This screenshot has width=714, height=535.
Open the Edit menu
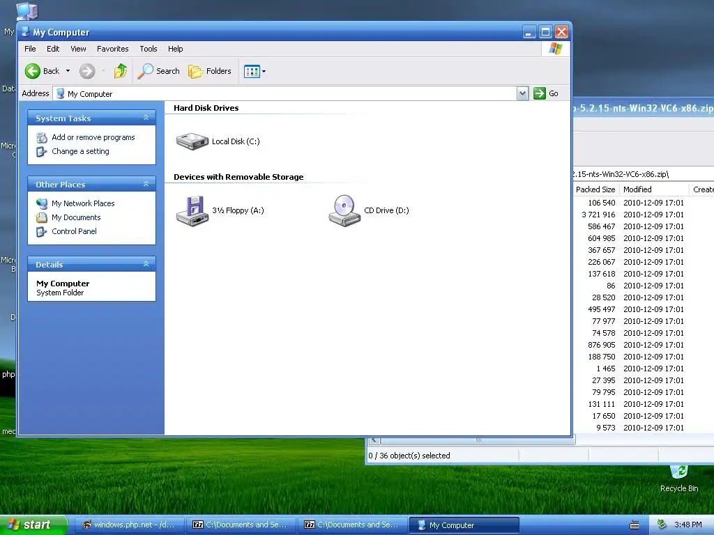point(53,49)
